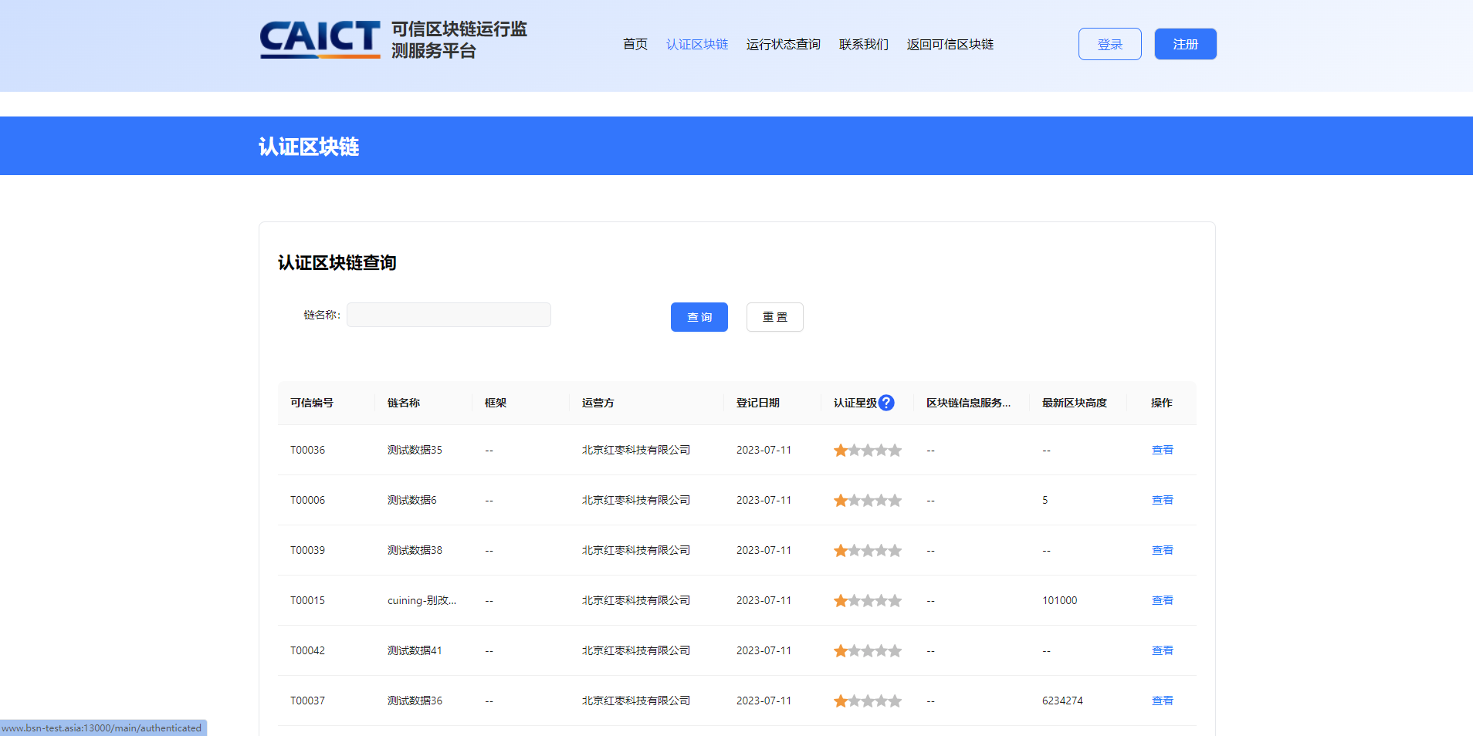This screenshot has height=736, width=1473.
Task: Click the 链名称 column header
Action: [404, 403]
